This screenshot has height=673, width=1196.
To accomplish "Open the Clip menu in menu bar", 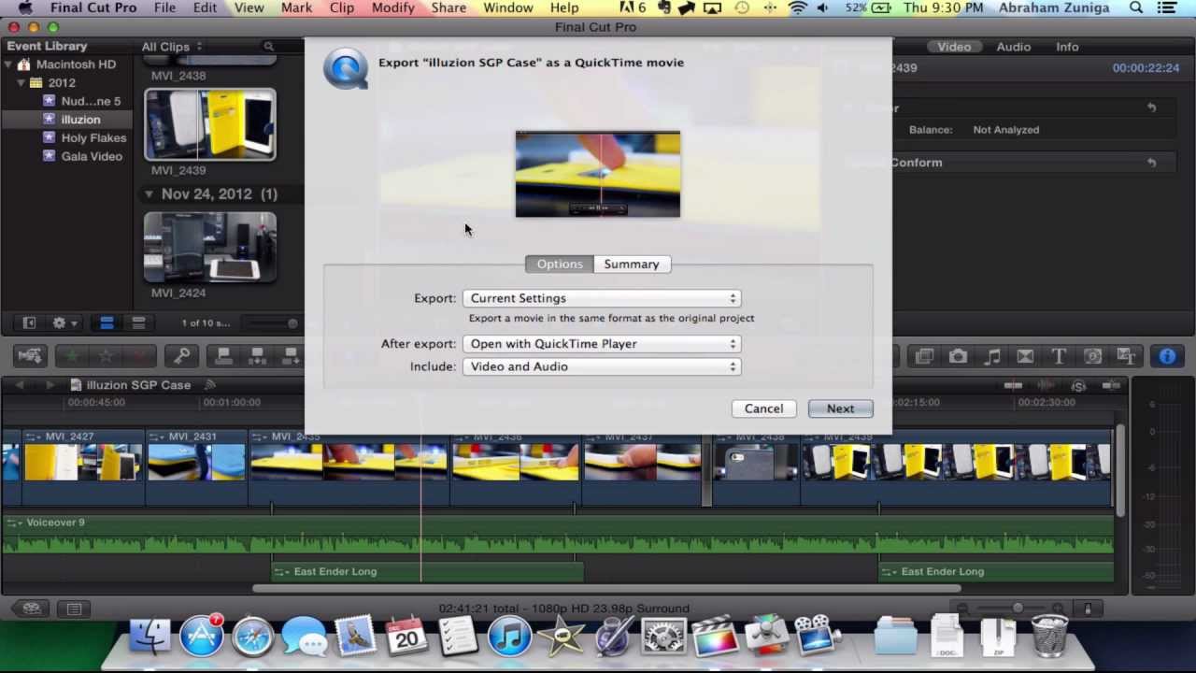I will (341, 7).
